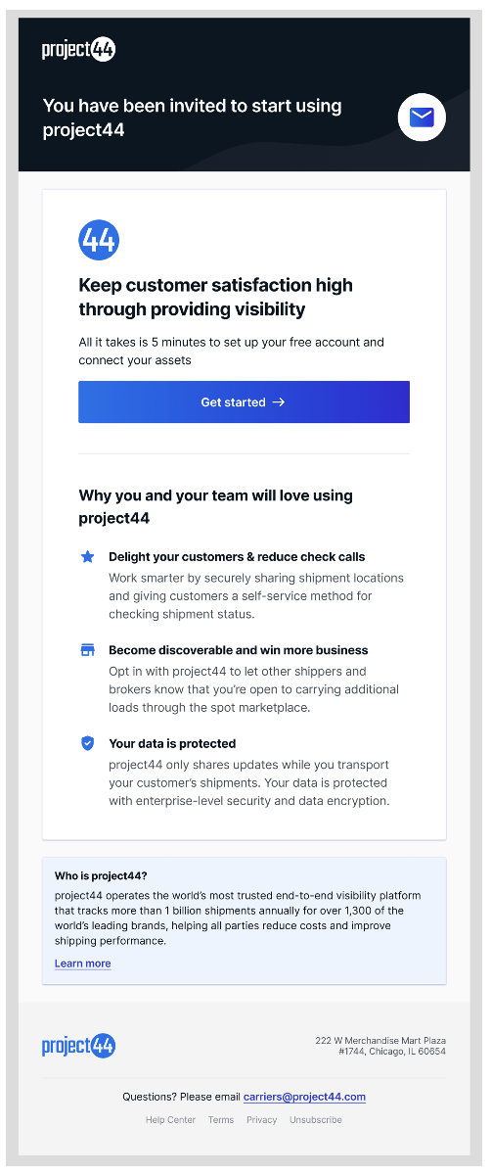Click the blue project44 logo in the footer
The image size is (491, 1175).
(78, 1046)
